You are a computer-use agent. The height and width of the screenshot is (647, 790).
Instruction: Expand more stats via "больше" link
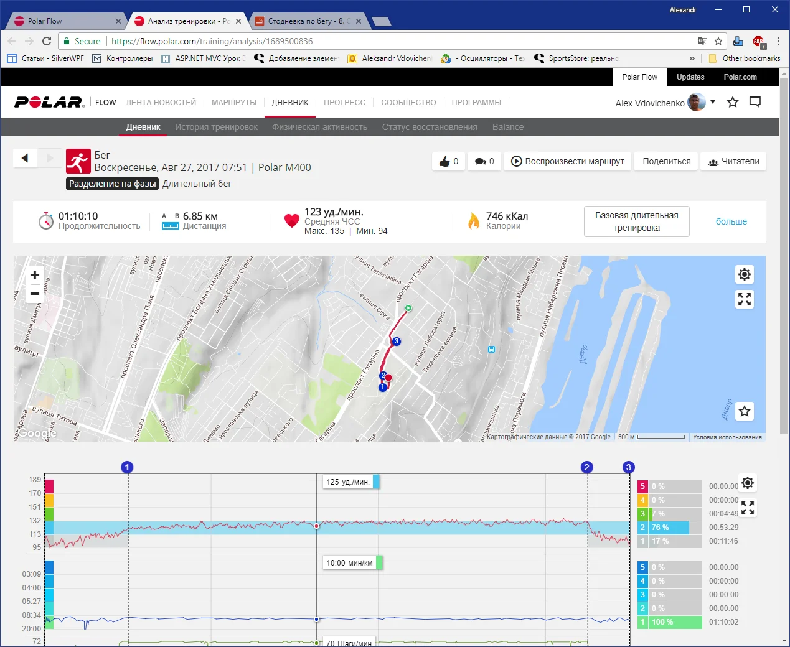tap(731, 221)
